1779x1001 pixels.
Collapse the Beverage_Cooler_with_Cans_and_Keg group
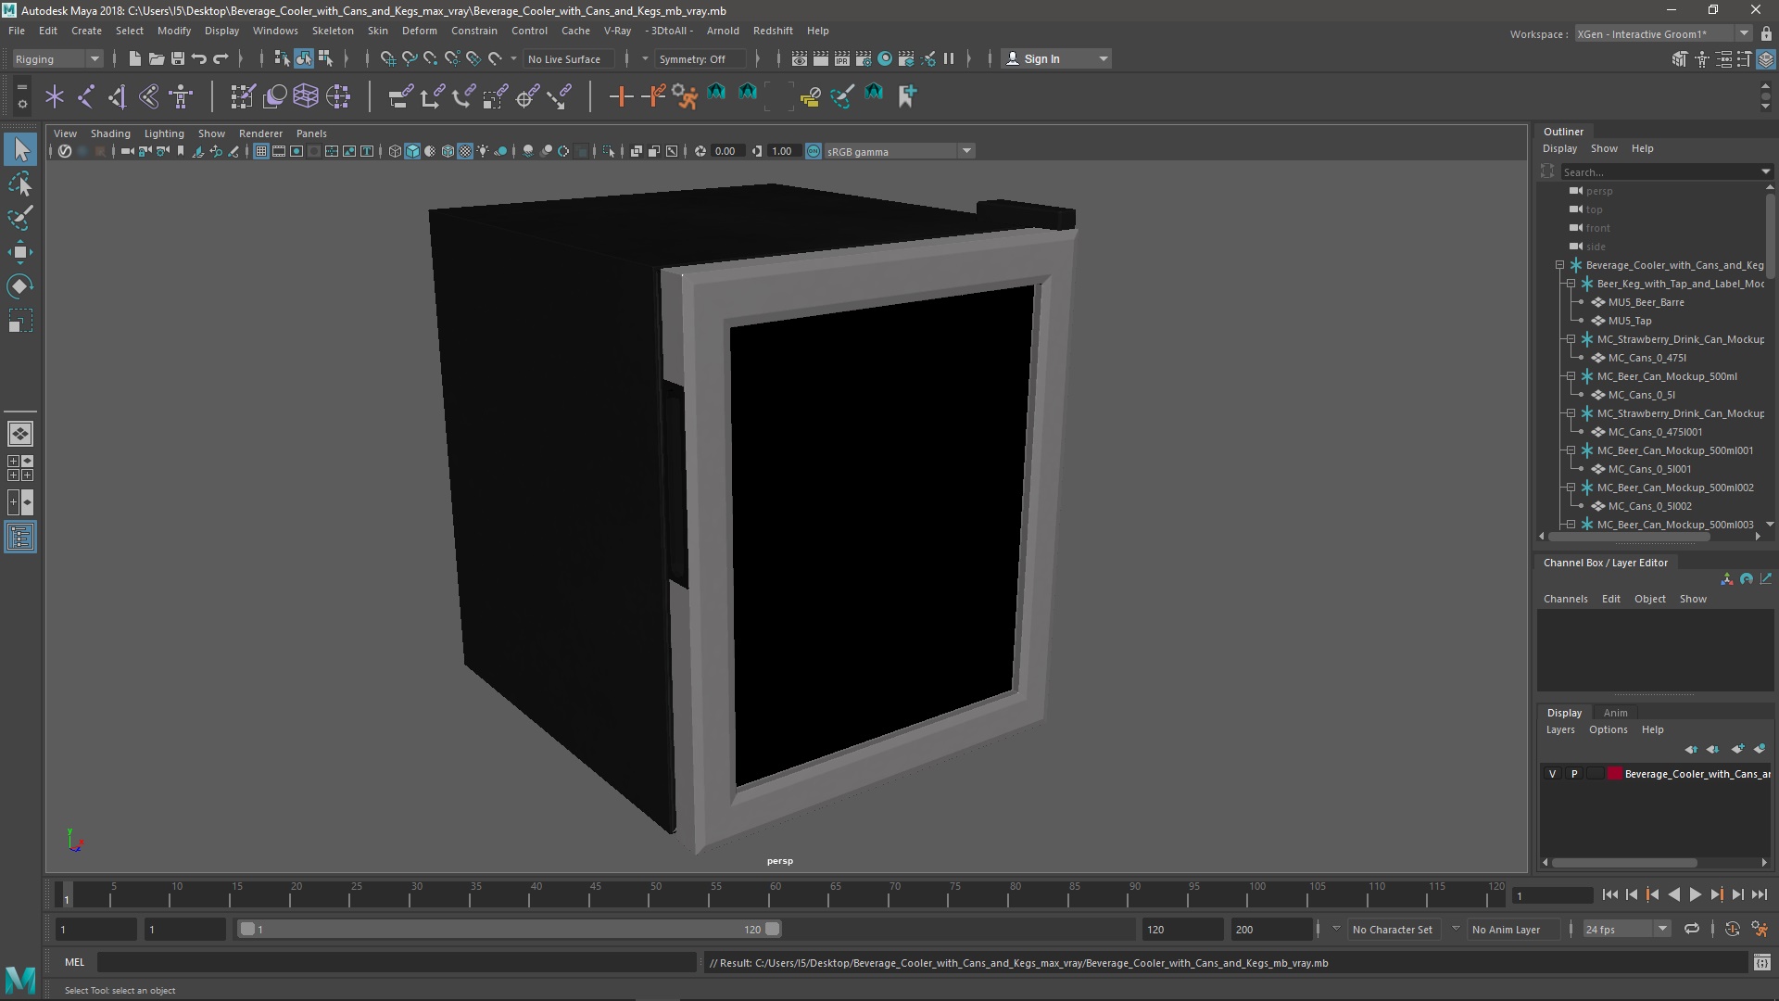(x=1559, y=265)
